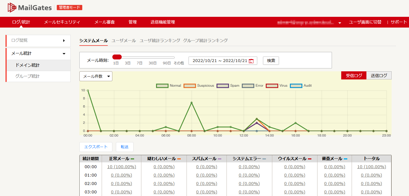The image size is (409, 196).
Task: Open the メールセキュリティ menu
Action: 62,22
